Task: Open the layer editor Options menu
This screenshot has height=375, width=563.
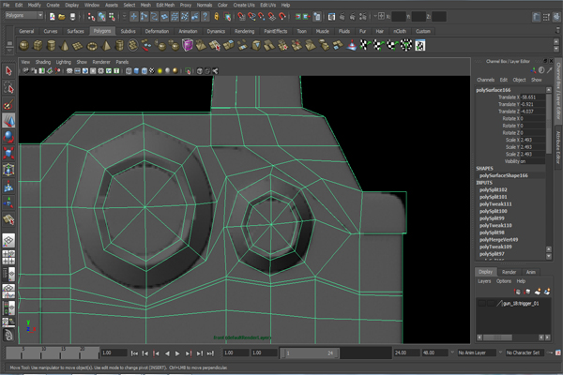Action: 504,281
